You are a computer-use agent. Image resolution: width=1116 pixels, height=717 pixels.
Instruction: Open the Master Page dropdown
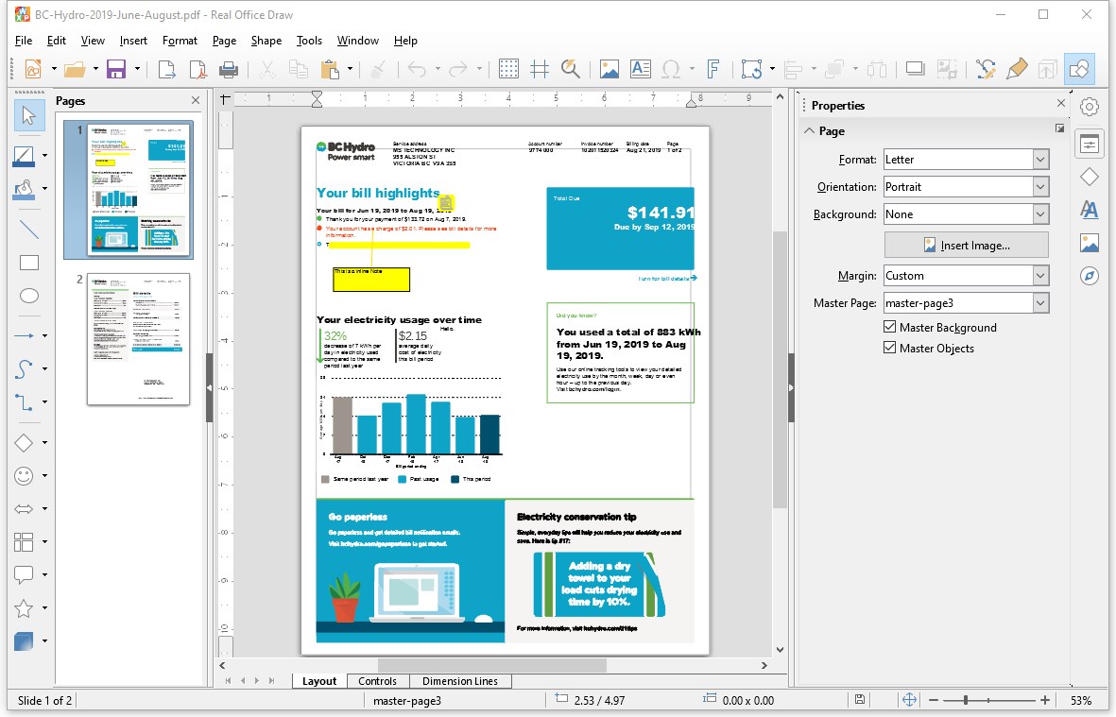(966, 303)
